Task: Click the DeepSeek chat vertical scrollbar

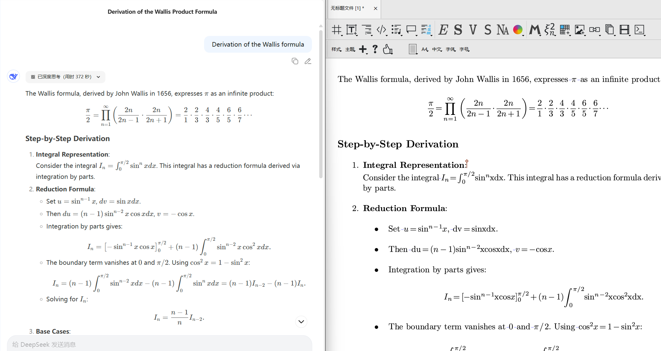Action: [x=321, y=104]
